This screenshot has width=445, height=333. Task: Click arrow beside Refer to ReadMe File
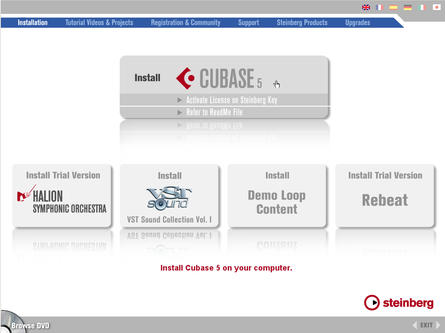pyautogui.click(x=180, y=112)
